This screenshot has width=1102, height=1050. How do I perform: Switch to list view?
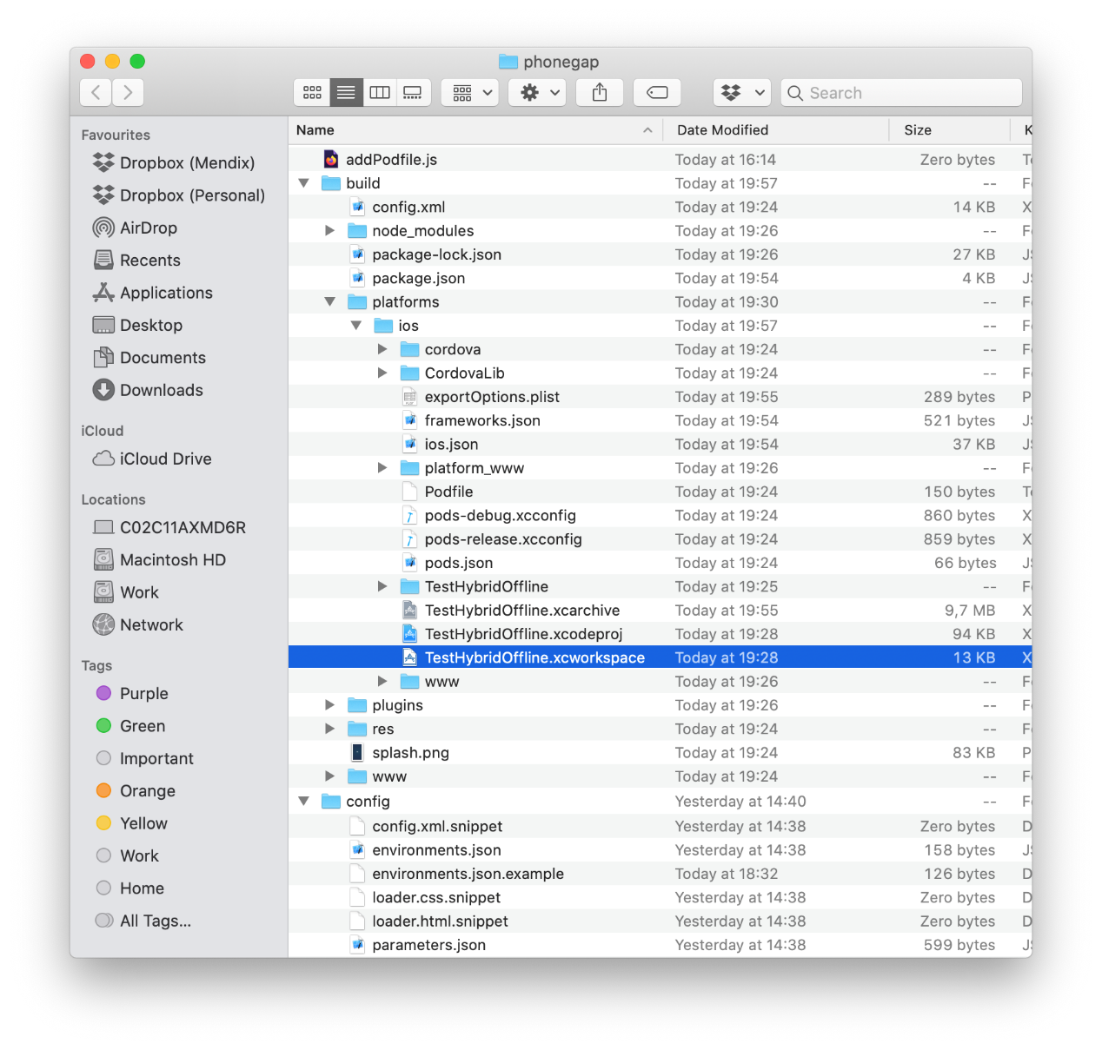coord(346,92)
